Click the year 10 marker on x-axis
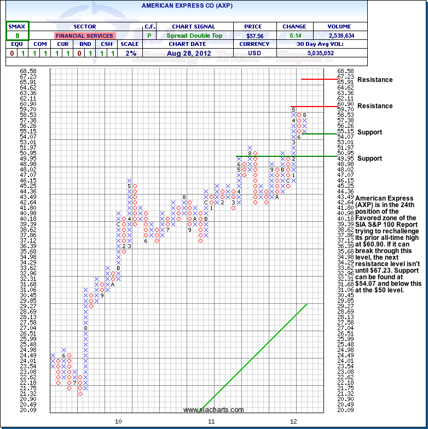This screenshot has height=429, width=428. [x=118, y=421]
